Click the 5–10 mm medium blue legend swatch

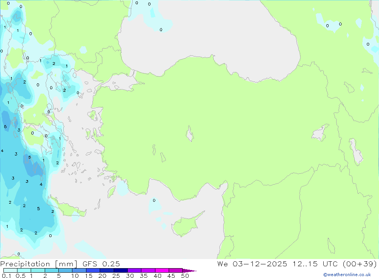pos(66,270)
